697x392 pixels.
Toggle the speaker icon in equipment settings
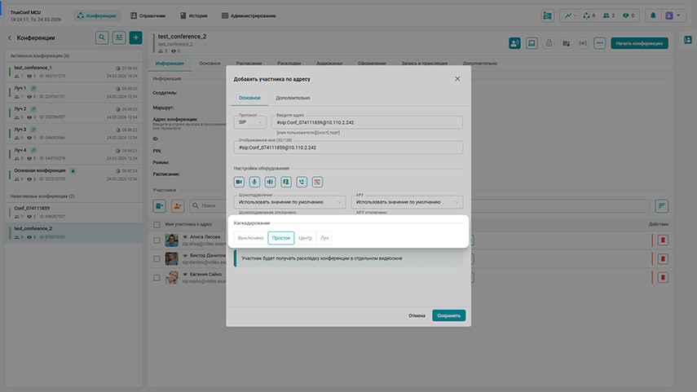[271, 182]
